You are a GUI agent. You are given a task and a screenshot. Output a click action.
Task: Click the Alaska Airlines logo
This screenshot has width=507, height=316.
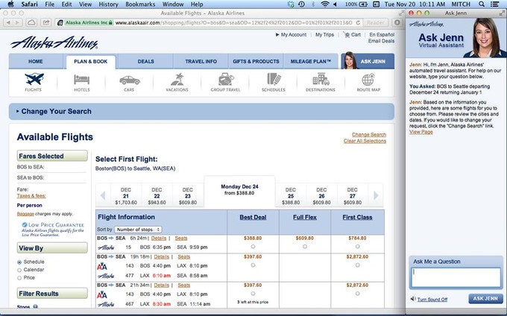[54, 42]
